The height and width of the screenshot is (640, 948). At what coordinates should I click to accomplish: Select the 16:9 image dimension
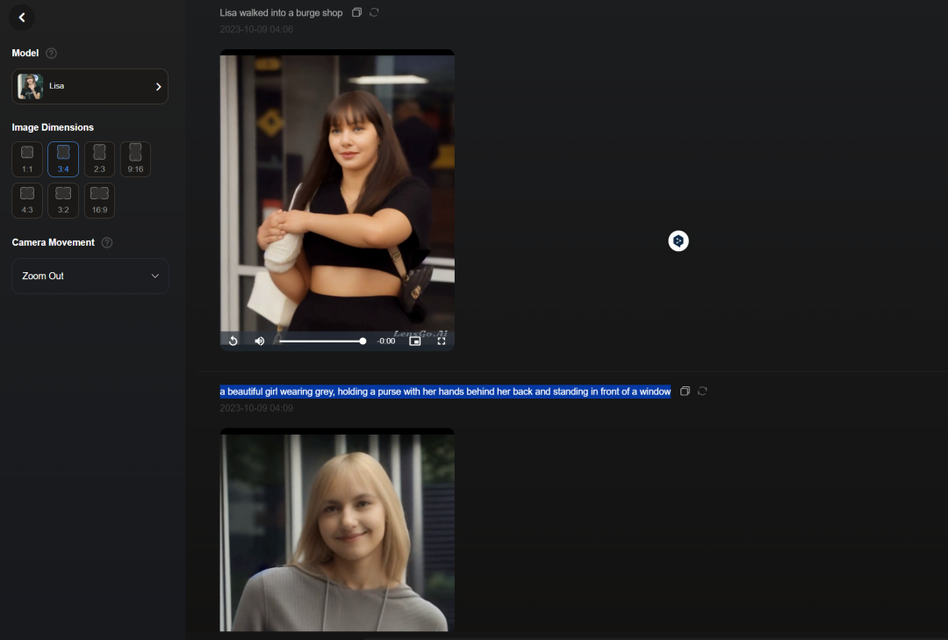(x=99, y=200)
